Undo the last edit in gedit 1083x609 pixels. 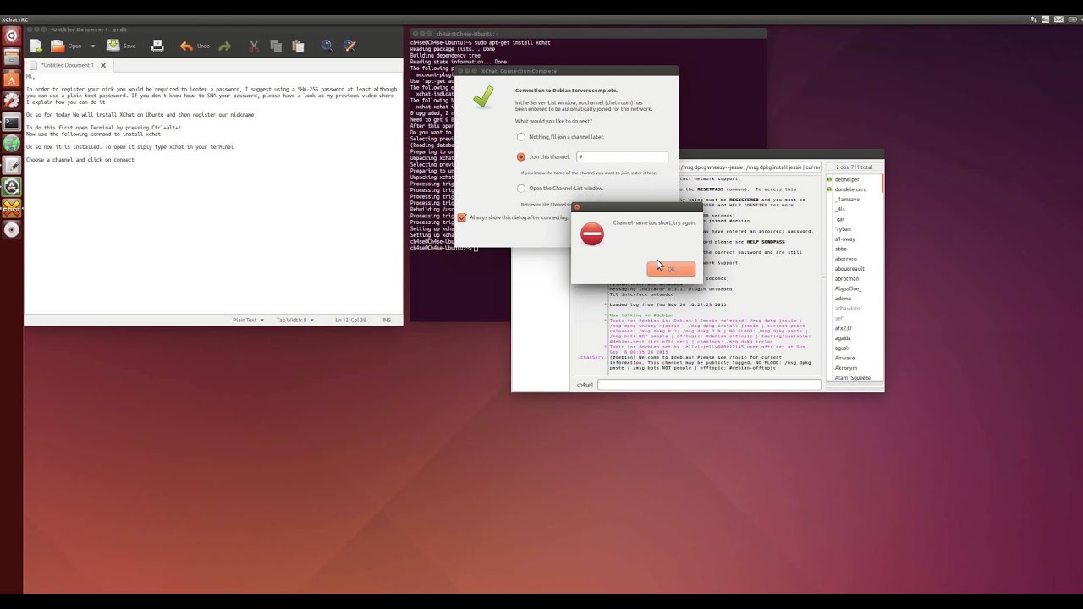coord(195,46)
